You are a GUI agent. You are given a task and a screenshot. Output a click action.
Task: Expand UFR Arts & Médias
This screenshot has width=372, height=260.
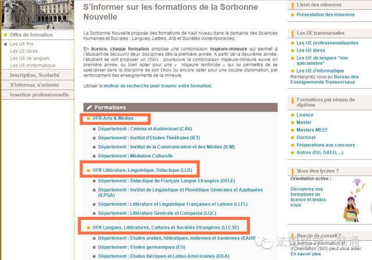pyautogui.click(x=112, y=118)
